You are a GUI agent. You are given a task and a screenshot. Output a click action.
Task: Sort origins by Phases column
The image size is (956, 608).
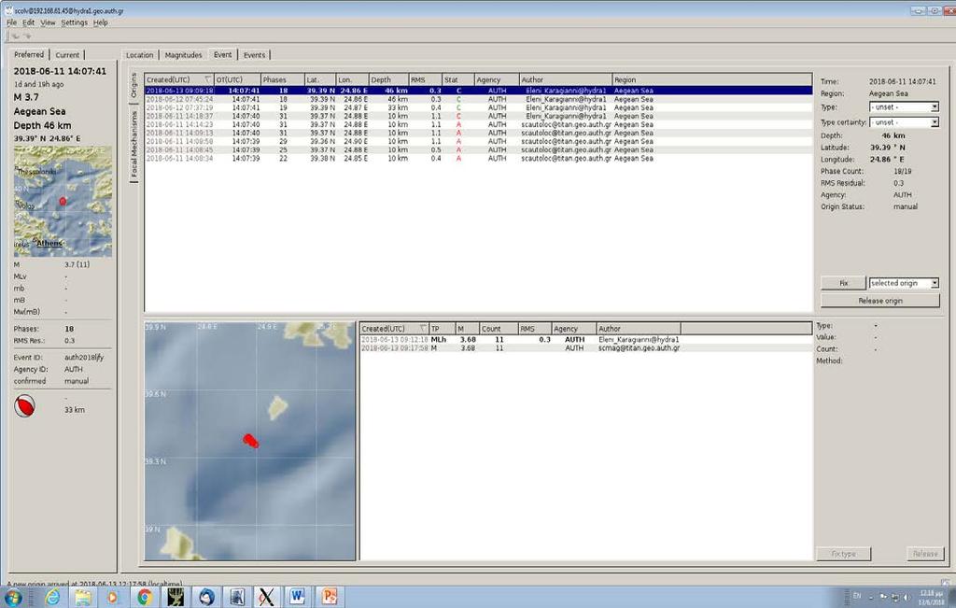283,80
